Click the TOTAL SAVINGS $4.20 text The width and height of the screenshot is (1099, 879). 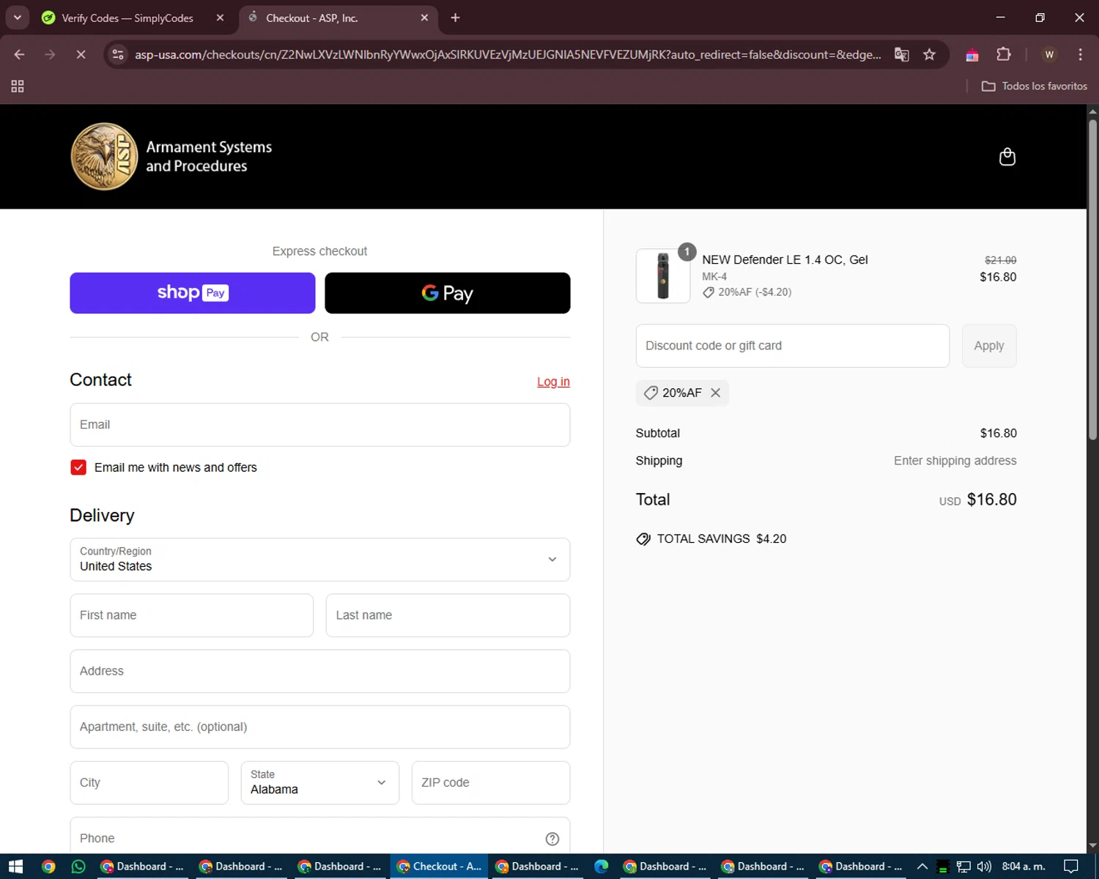point(722,539)
